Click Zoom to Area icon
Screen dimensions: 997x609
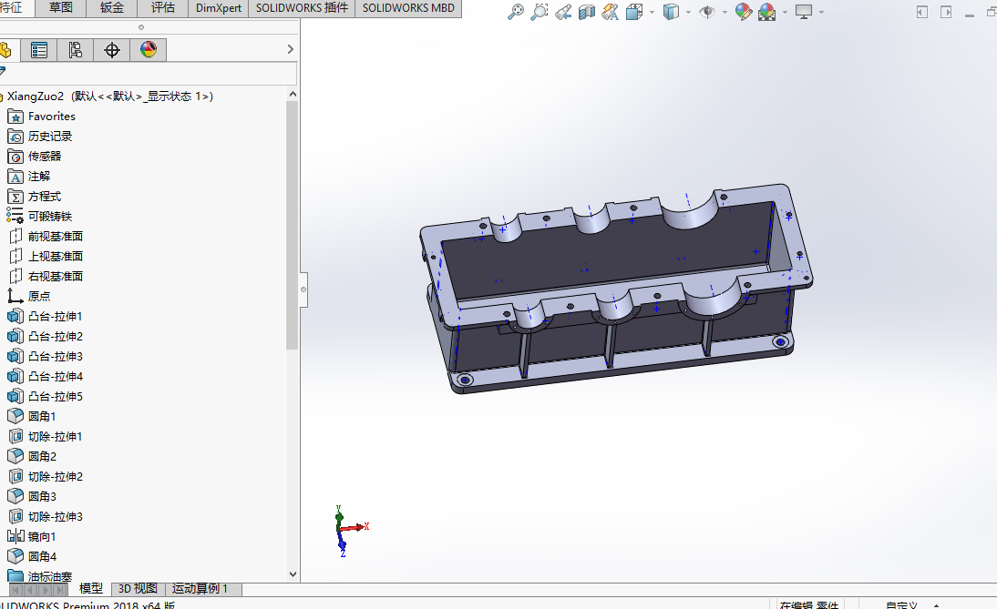pyautogui.click(x=540, y=12)
